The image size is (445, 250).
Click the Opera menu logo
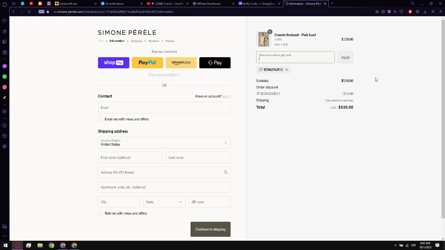pos(4,4)
